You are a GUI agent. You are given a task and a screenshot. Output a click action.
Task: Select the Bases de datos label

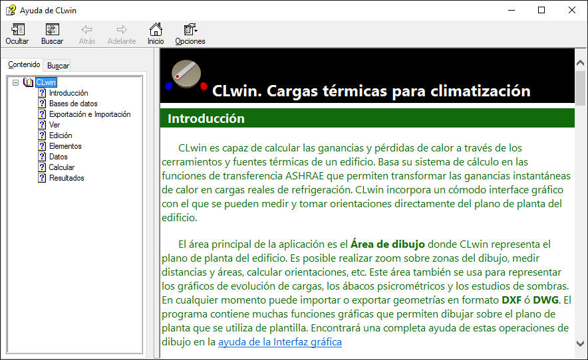(x=73, y=104)
